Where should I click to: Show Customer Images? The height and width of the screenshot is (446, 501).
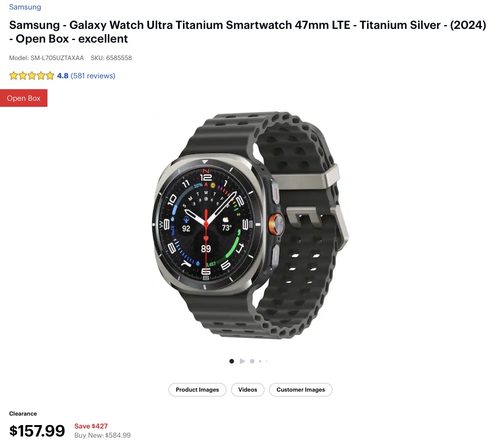[301, 390]
